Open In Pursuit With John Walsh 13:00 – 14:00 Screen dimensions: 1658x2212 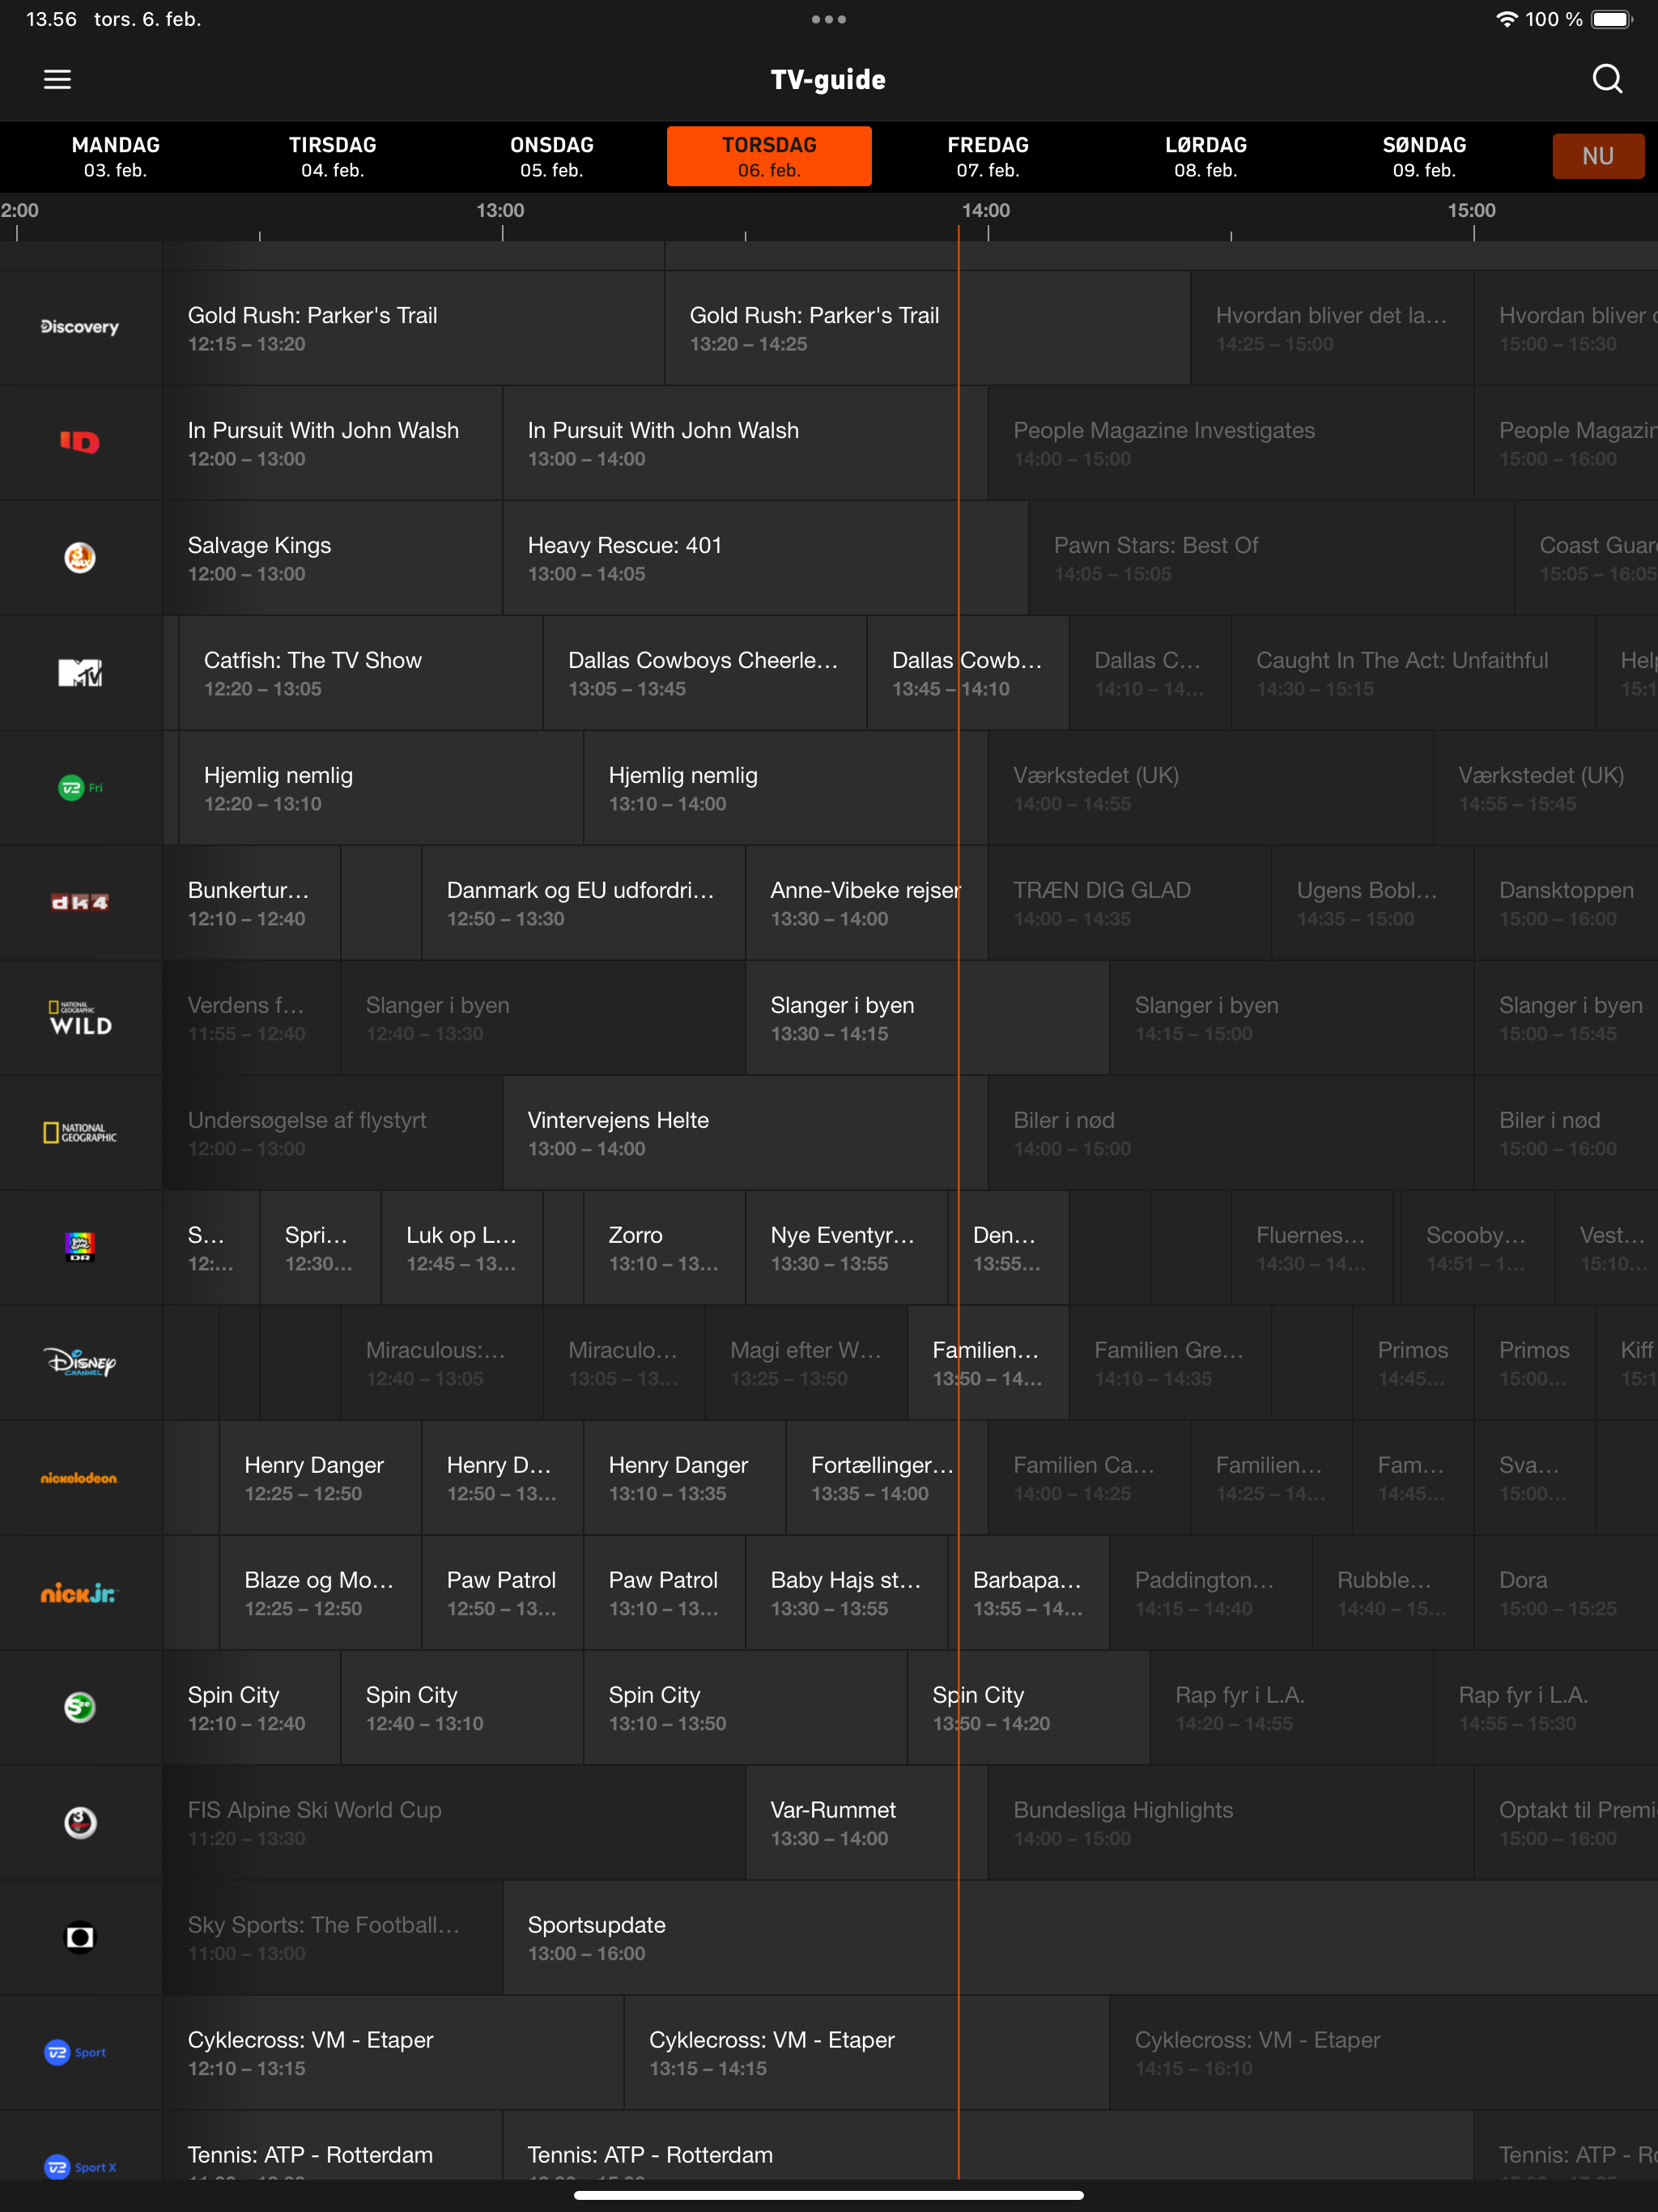[x=745, y=443]
